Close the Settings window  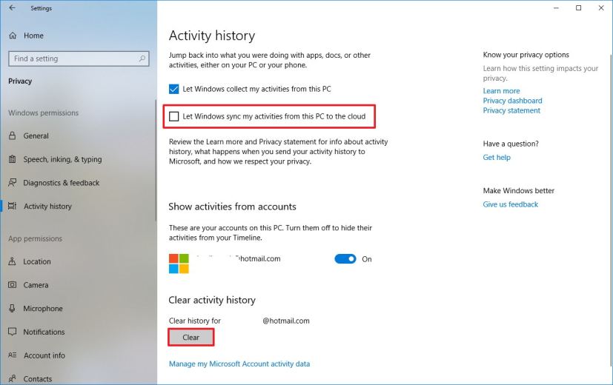point(601,8)
